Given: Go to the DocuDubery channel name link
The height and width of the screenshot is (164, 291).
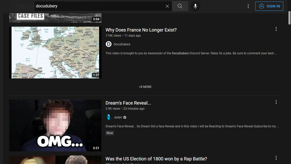Looking at the screenshot, I should click(x=122, y=44).
